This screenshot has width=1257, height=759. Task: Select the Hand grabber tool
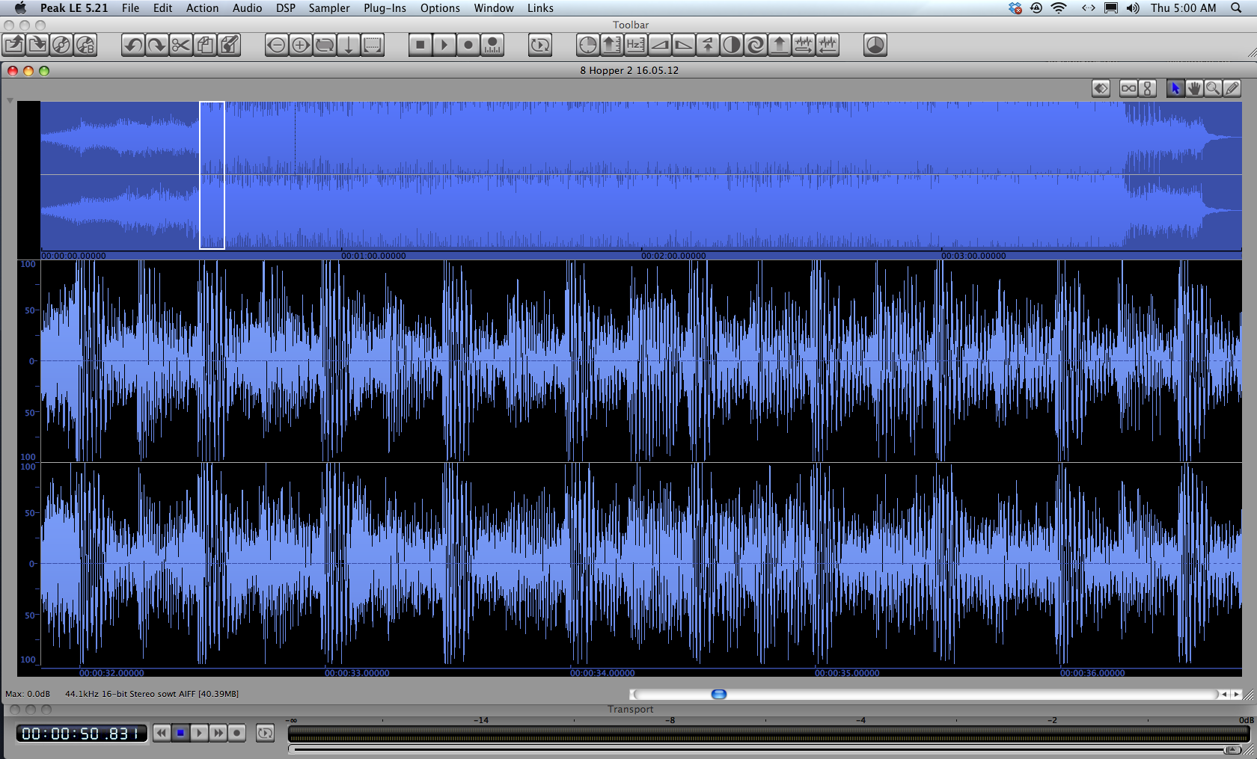(1194, 89)
